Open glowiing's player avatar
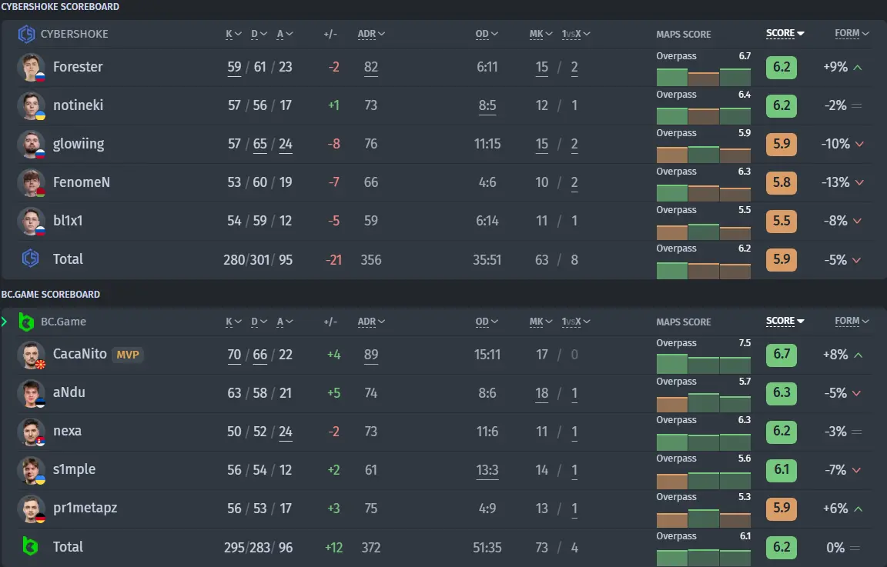The width and height of the screenshot is (887, 567). [x=31, y=144]
